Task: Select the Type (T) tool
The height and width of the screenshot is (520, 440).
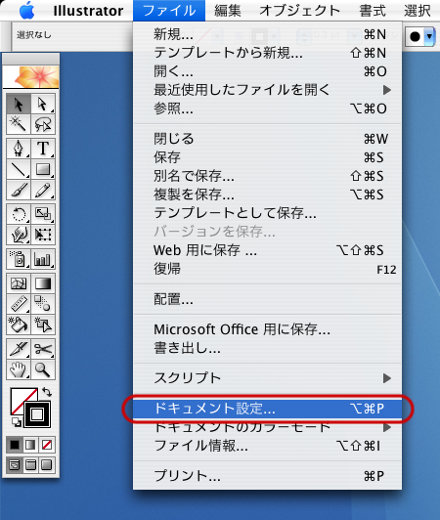Action: 43,149
